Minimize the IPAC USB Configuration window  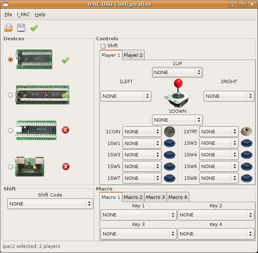pyautogui.click(x=233, y=4)
